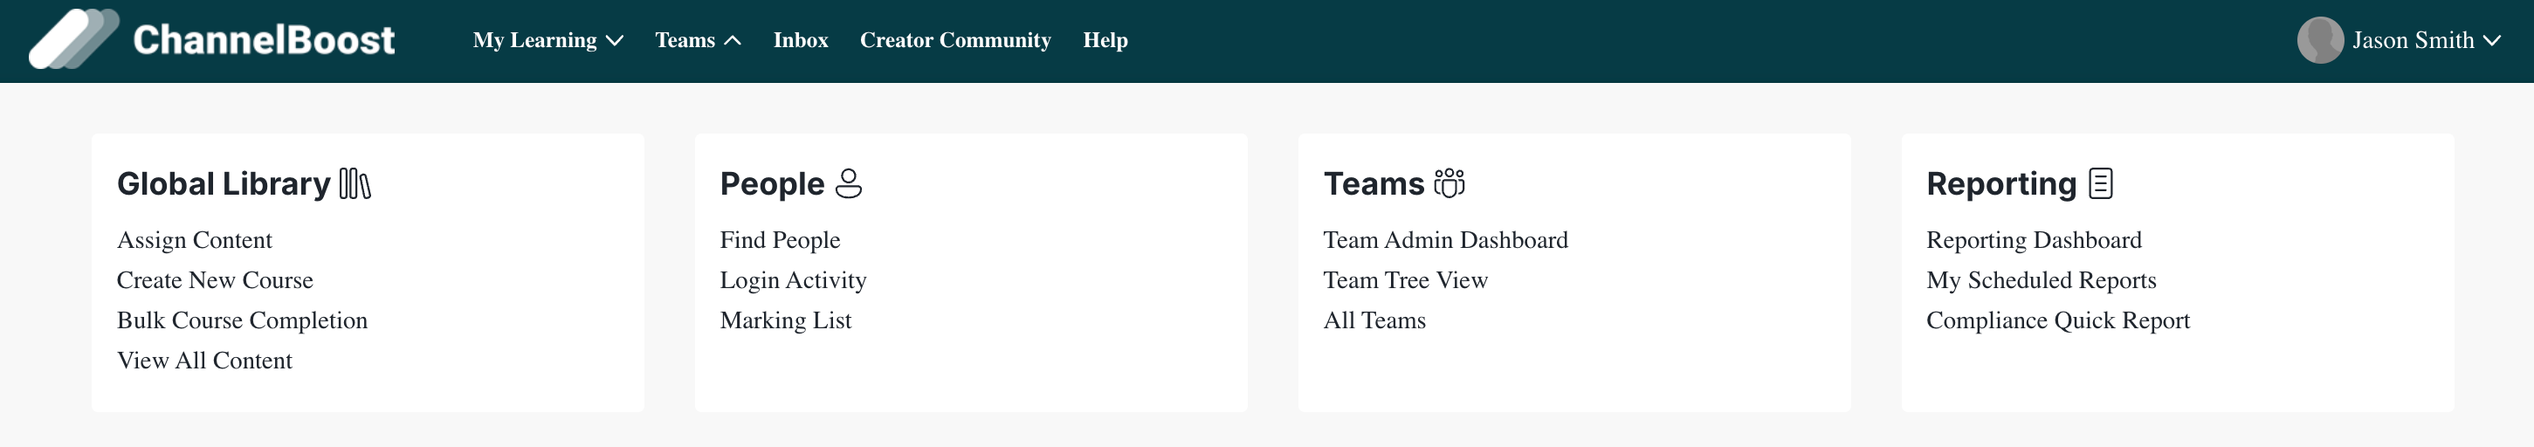Open Find People link
Image resolution: width=2534 pixels, height=447 pixels.
click(x=779, y=240)
